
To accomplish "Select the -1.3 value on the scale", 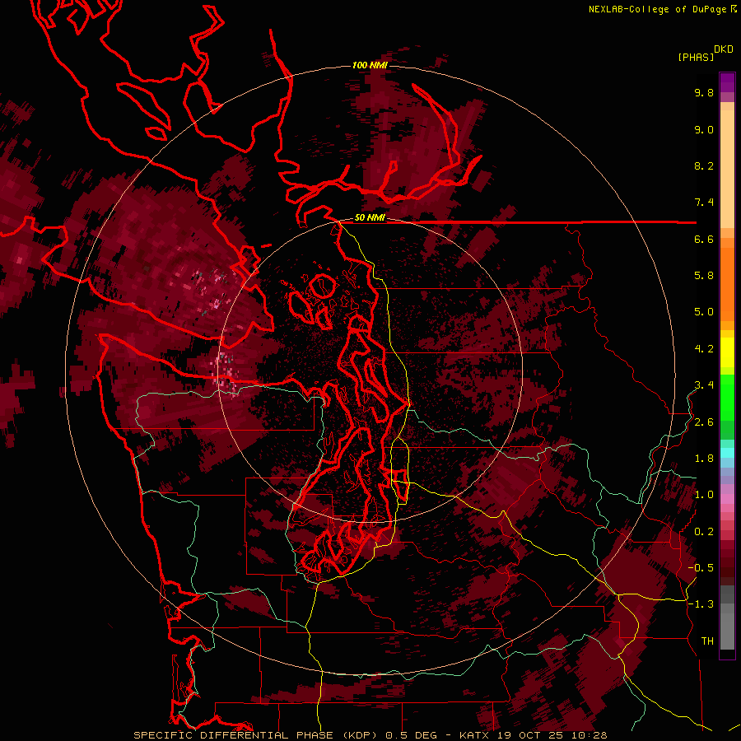I will point(701,604).
